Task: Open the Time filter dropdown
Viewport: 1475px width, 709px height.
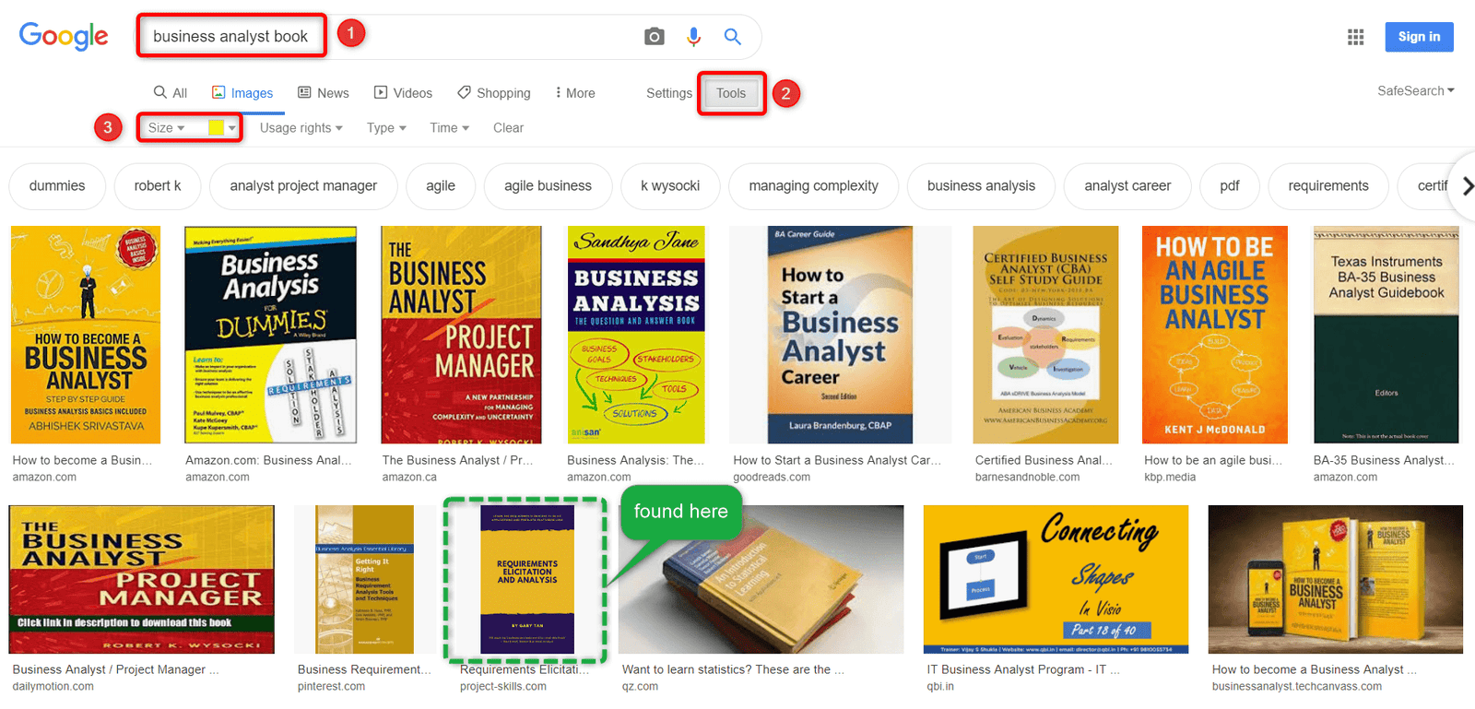Action: pos(450,128)
